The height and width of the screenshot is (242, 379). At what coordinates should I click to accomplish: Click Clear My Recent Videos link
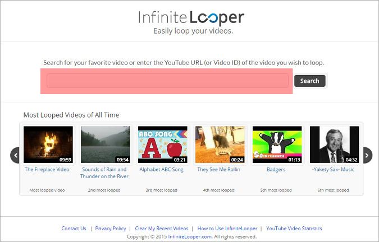pos(162,228)
